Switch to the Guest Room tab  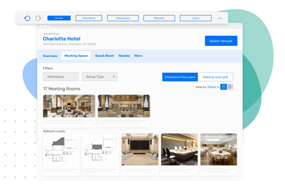pos(105,56)
